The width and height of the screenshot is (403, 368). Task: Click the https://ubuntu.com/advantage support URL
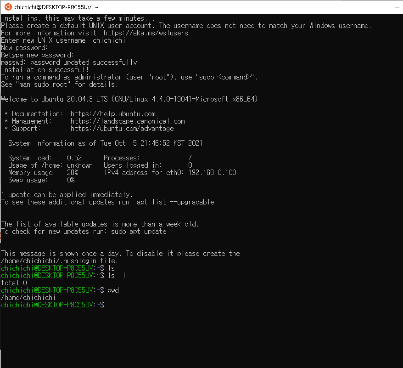pos(122,129)
